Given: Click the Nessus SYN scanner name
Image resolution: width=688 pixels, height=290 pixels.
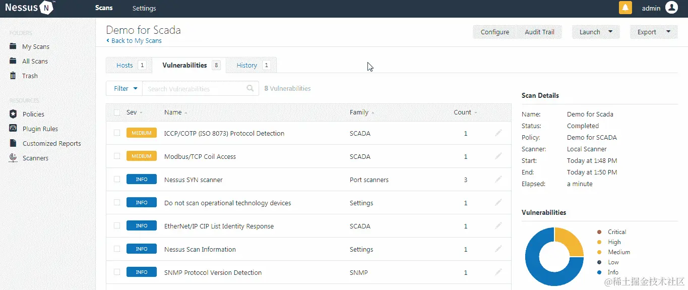Looking at the screenshot, I should [x=194, y=180].
